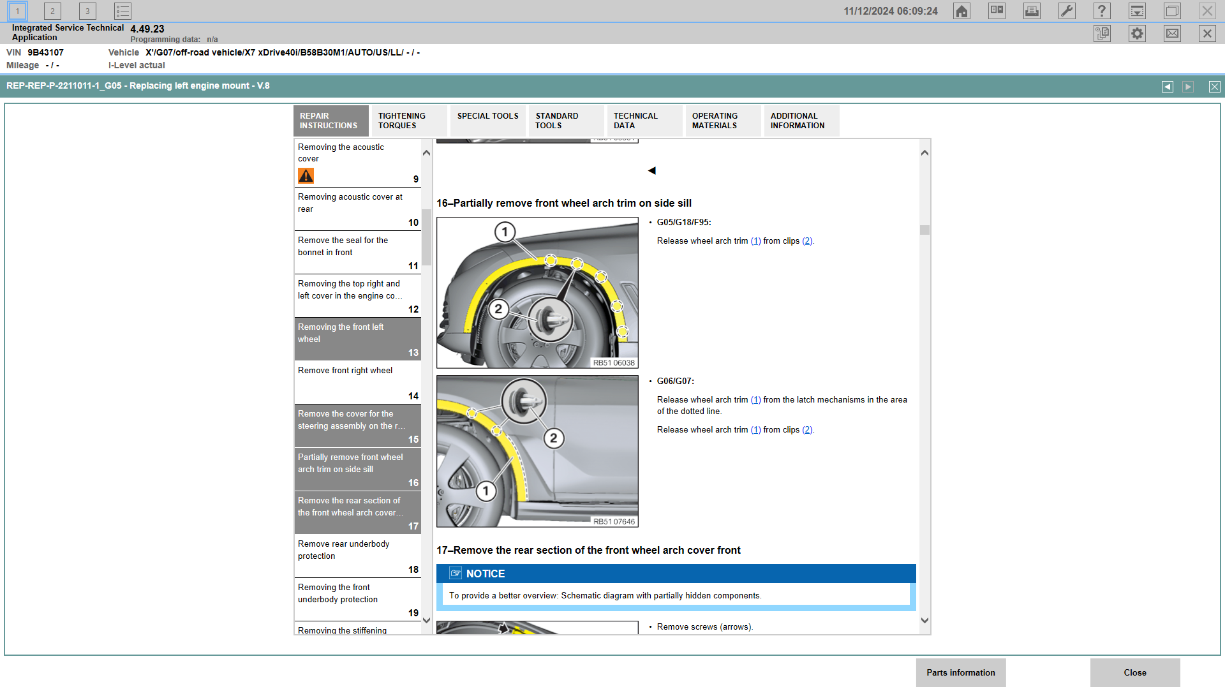Open the dictionary/translation lookup icon
The image size is (1225, 689).
(x=997, y=11)
